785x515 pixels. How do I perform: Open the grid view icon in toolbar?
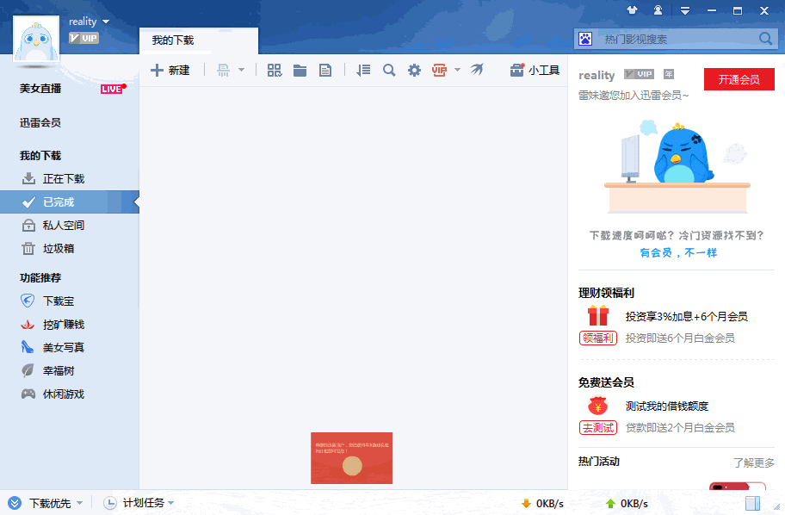pos(274,70)
